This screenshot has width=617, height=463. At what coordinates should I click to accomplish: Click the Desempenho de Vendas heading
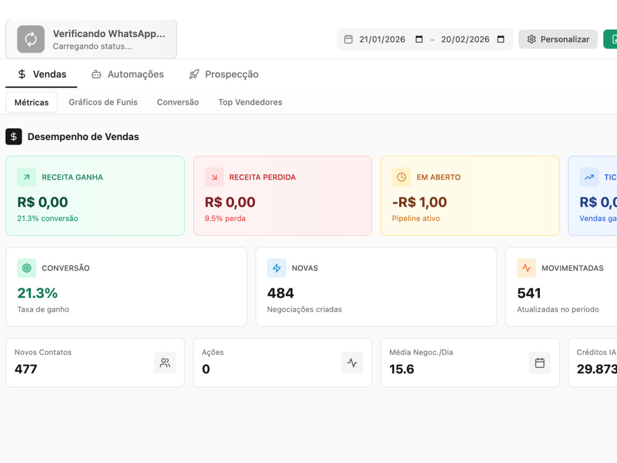[83, 136]
